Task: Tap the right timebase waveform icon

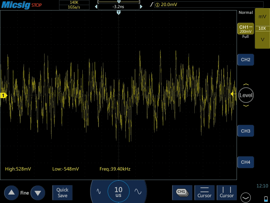Action: (x=138, y=191)
